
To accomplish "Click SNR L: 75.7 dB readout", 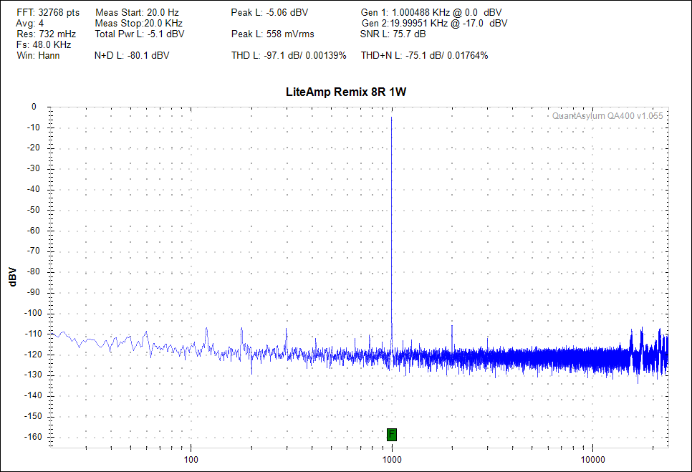I will point(393,34).
